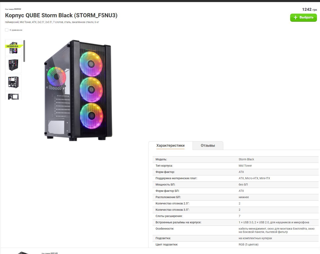Click the ATX, Micro-ATX, Mini-ITX value
The width and height of the screenshot is (320, 254).
pyautogui.click(x=254, y=178)
